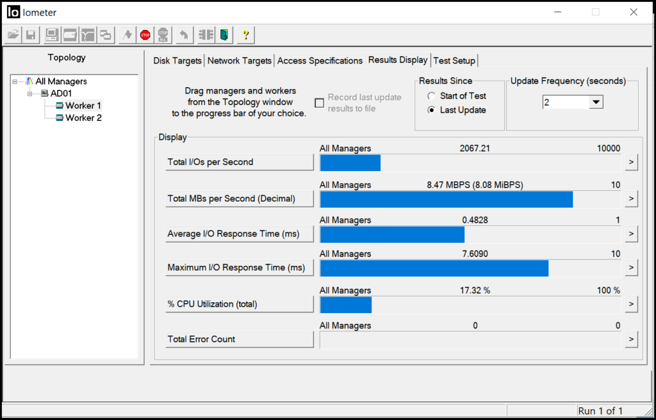Viewport: 656px width, 420px height.
Task: Save the current test configuration
Action: (30, 35)
